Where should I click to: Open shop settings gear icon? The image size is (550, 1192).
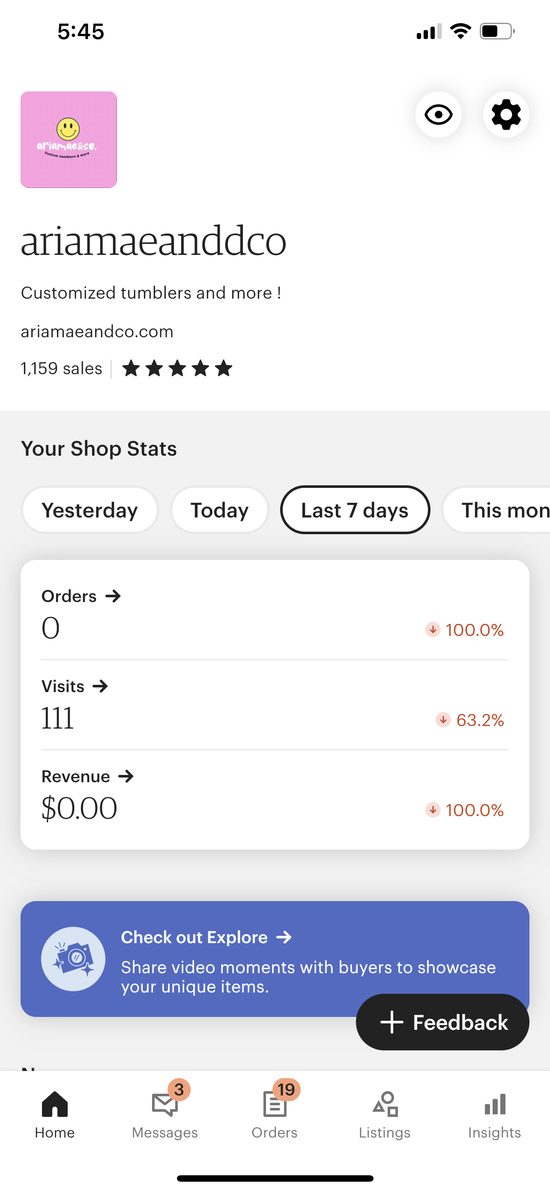click(506, 114)
